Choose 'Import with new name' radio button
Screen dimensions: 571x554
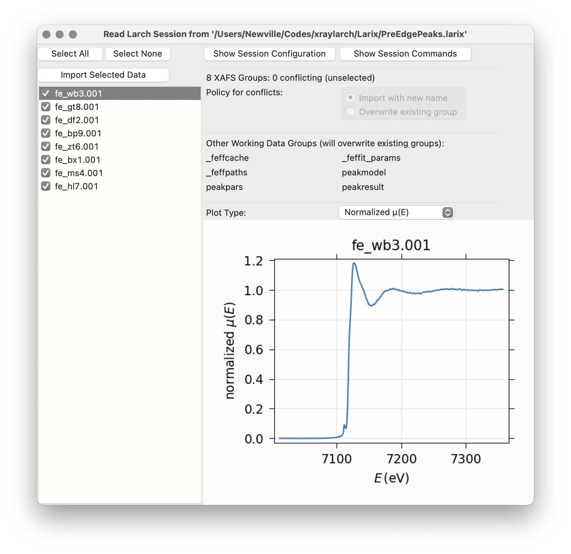350,98
